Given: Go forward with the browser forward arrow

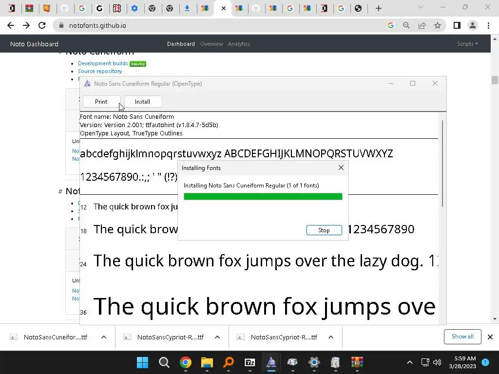Looking at the screenshot, I should (26, 25).
